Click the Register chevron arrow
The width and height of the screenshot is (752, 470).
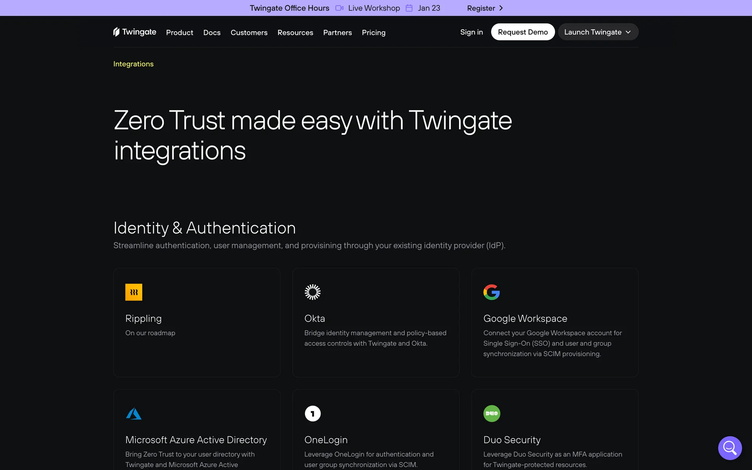(x=501, y=8)
